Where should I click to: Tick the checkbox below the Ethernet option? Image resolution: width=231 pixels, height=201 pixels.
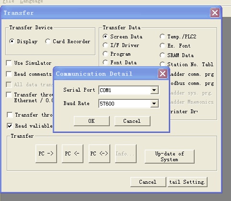click(x=10, y=115)
